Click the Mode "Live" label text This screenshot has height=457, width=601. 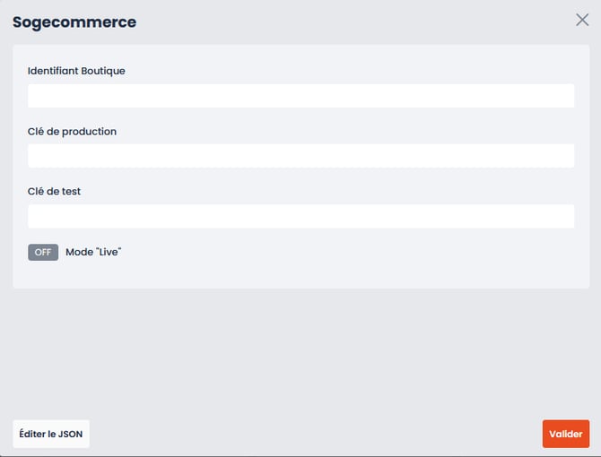(x=93, y=253)
